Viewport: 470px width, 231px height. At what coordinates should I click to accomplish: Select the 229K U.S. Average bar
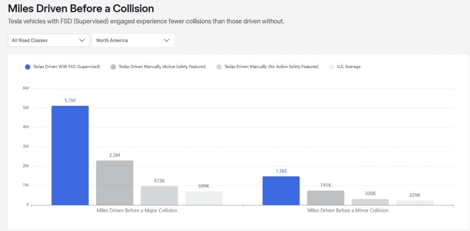click(415, 203)
